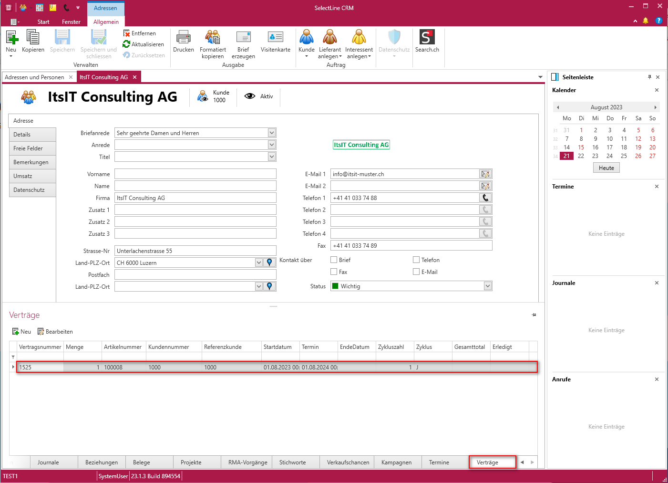This screenshot has height=483, width=668.
Task: Open the Verkaufschancen bottom tab
Action: click(x=348, y=462)
